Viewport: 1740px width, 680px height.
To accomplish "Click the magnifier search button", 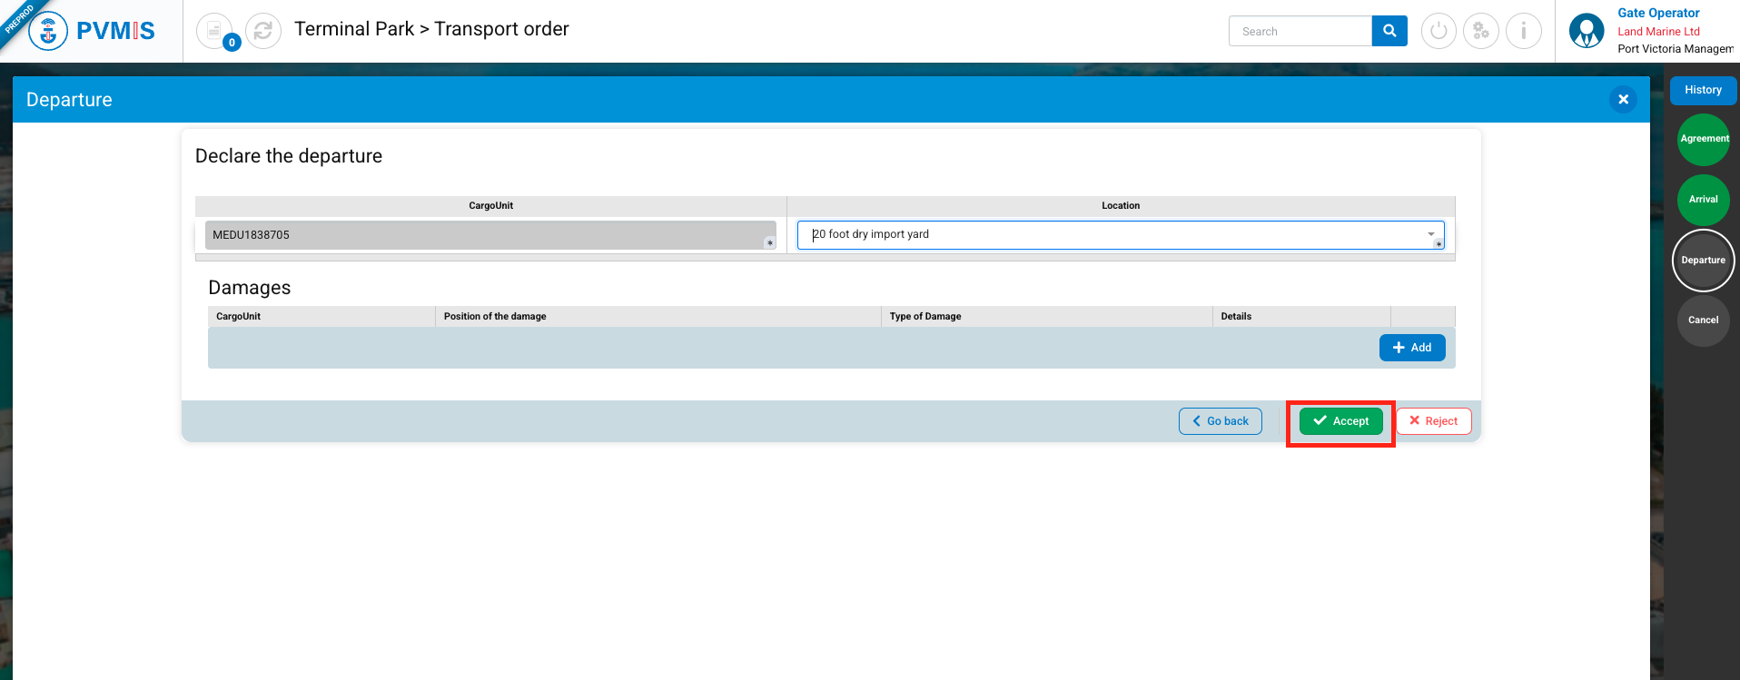I will (x=1389, y=31).
